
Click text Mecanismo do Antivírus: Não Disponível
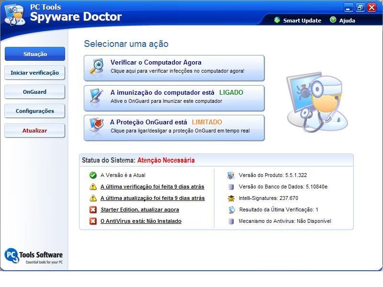[x=285, y=221]
